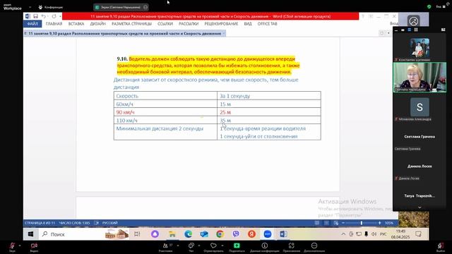Open Microsoft Edge from the taskbar
The width and height of the screenshot is (452, 254).
(x=189, y=234)
